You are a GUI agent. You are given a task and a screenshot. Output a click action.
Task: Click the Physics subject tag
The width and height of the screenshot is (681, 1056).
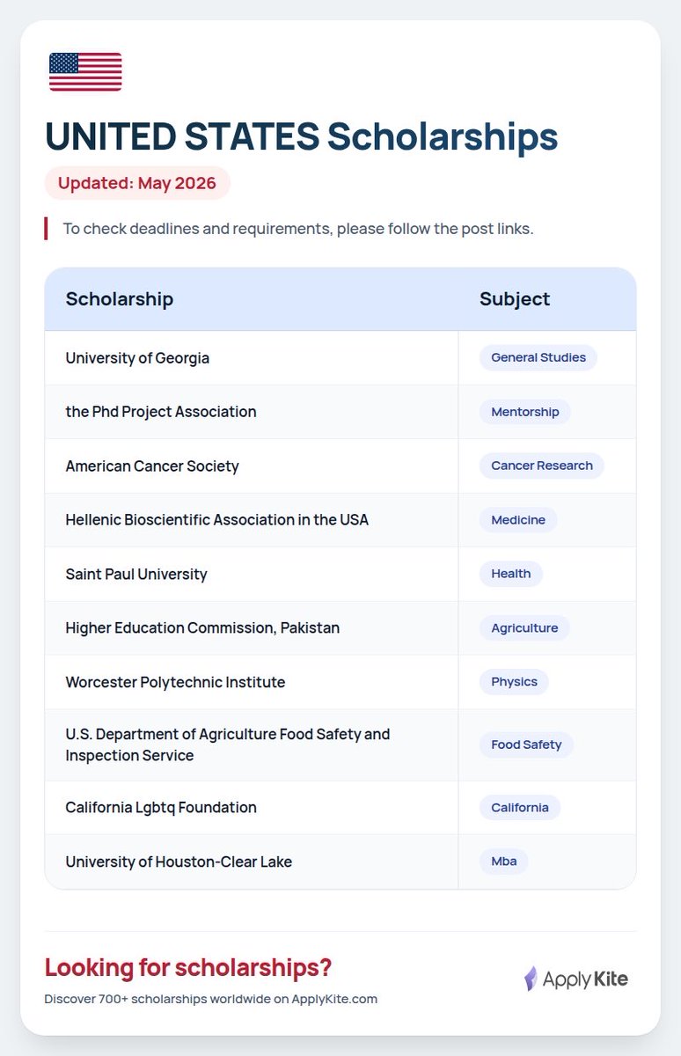point(514,682)
